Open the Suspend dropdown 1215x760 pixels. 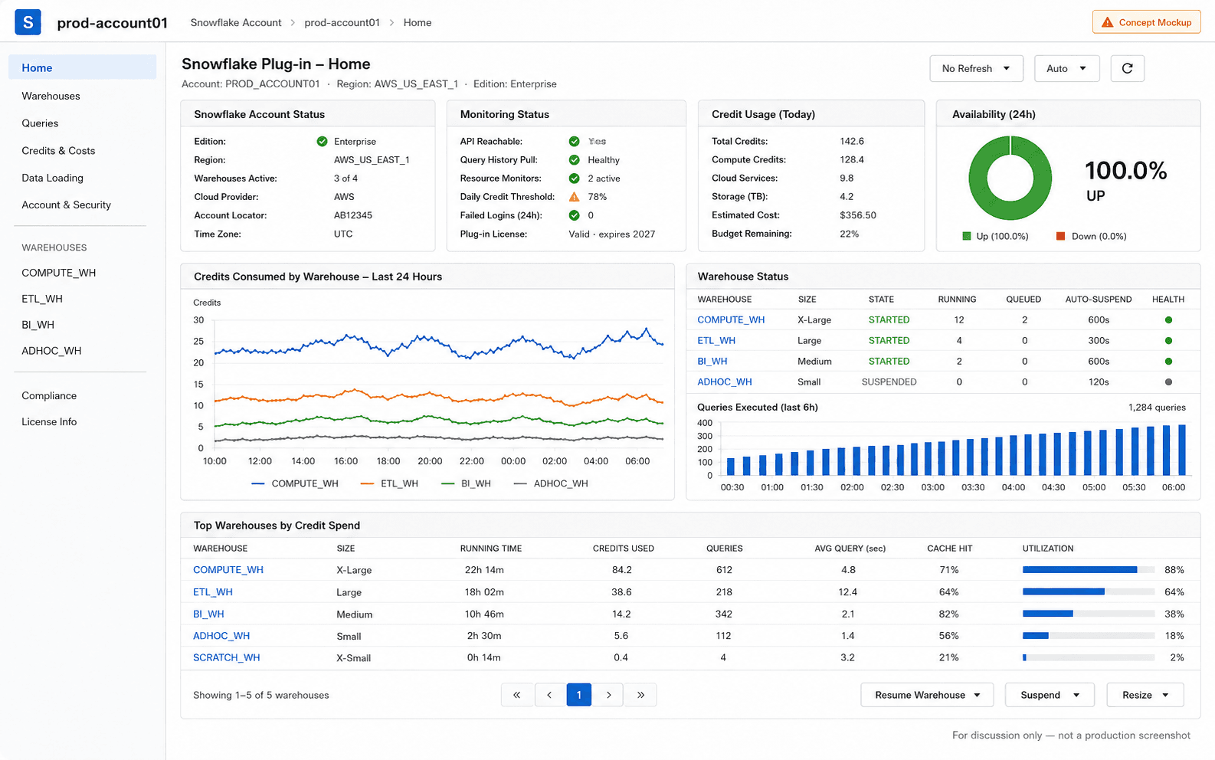coord(1050,695)
